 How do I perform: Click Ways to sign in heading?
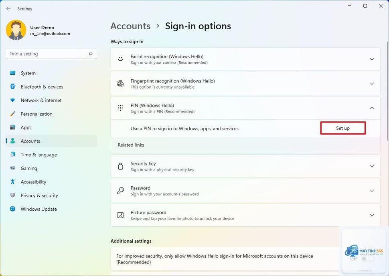(127, 42)
